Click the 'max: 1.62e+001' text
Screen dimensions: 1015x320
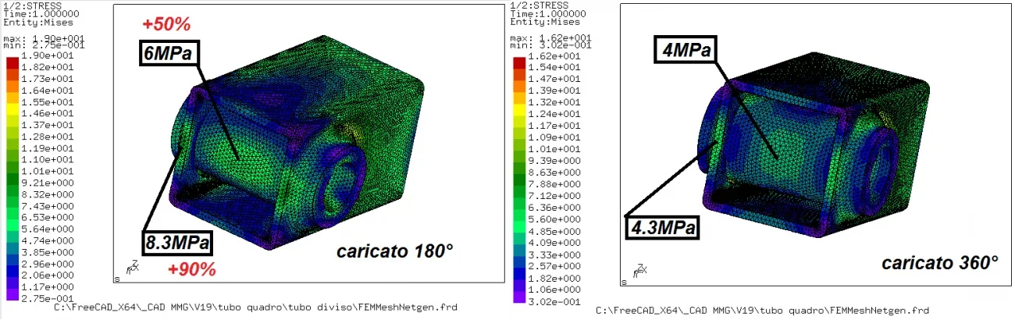tap(550, 37)
